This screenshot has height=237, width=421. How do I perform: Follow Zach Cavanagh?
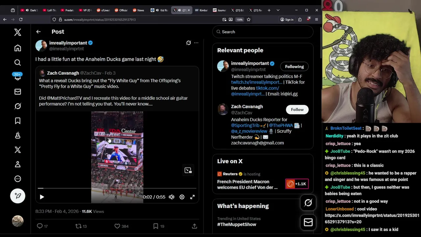click(x=297, y=110)
